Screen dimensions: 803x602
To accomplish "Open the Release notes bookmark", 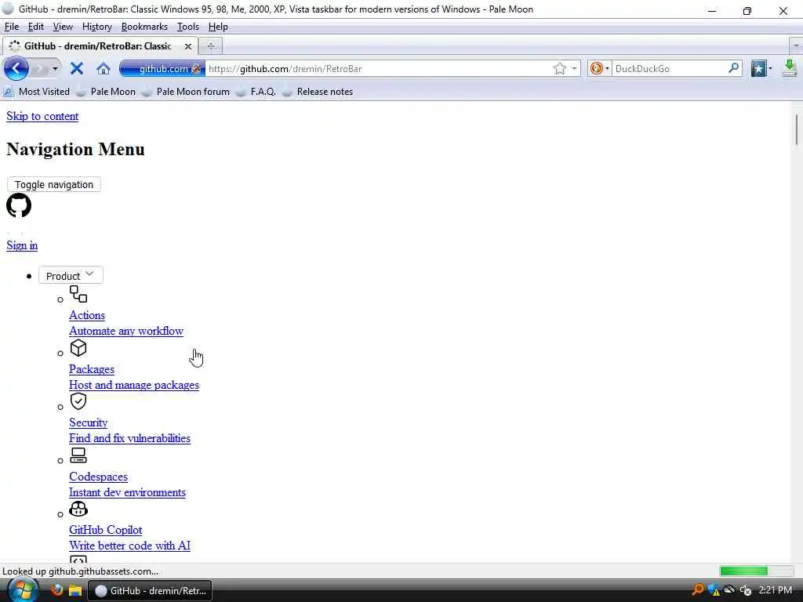I will (x=318, y=92).
